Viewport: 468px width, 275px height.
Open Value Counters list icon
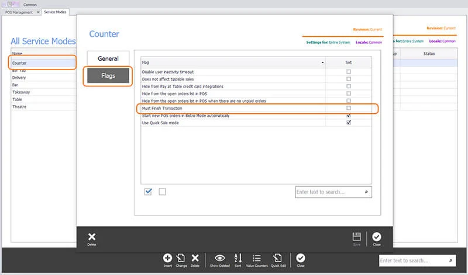[257, 258]
